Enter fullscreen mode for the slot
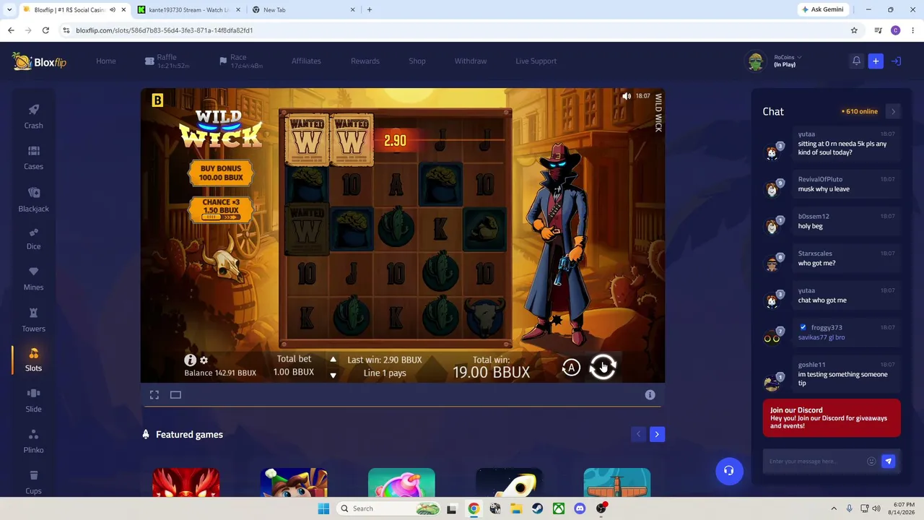The width and height of the screenshot is (924, 520). [x=154, y=395]
